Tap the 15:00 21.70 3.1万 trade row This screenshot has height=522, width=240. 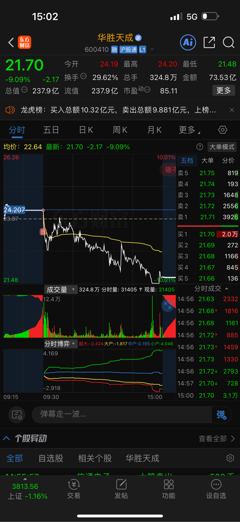(x=208, y=395)
